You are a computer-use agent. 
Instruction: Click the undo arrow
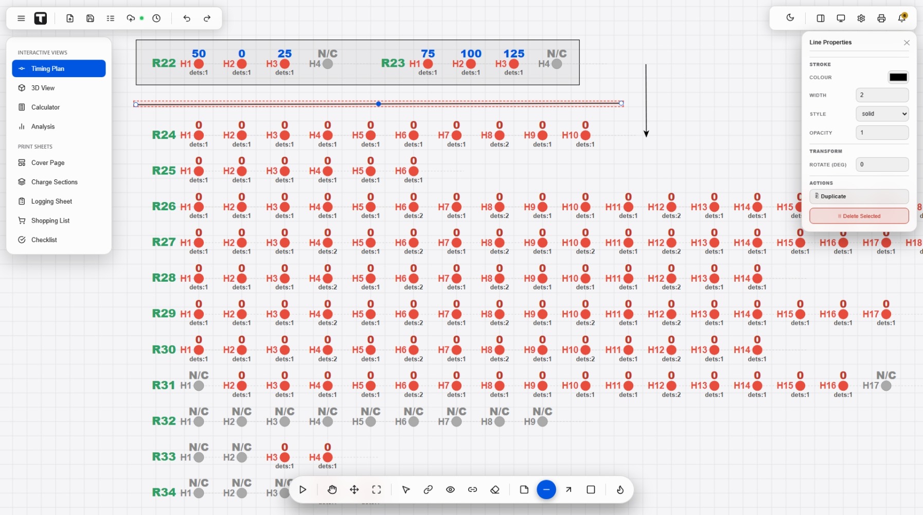(x=187, y=19)
